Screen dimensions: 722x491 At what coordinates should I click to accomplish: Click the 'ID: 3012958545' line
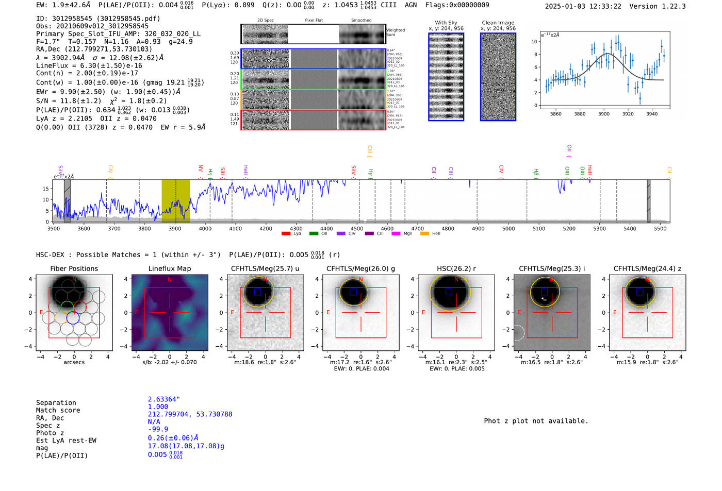(98, 19)
